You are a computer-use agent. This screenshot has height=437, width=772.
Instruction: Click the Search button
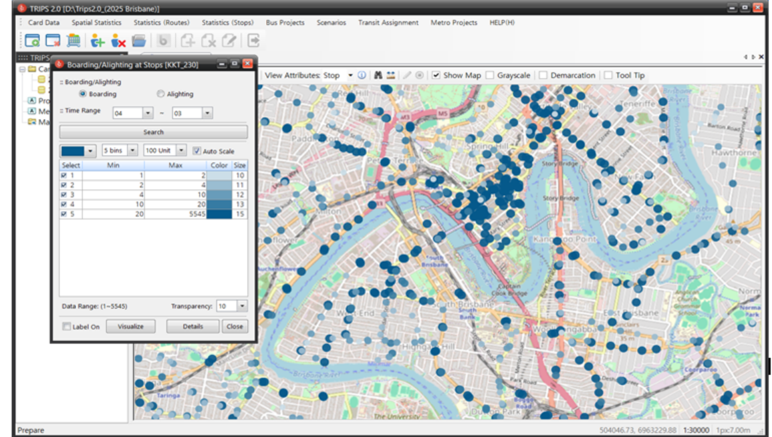tap(153, 132)
